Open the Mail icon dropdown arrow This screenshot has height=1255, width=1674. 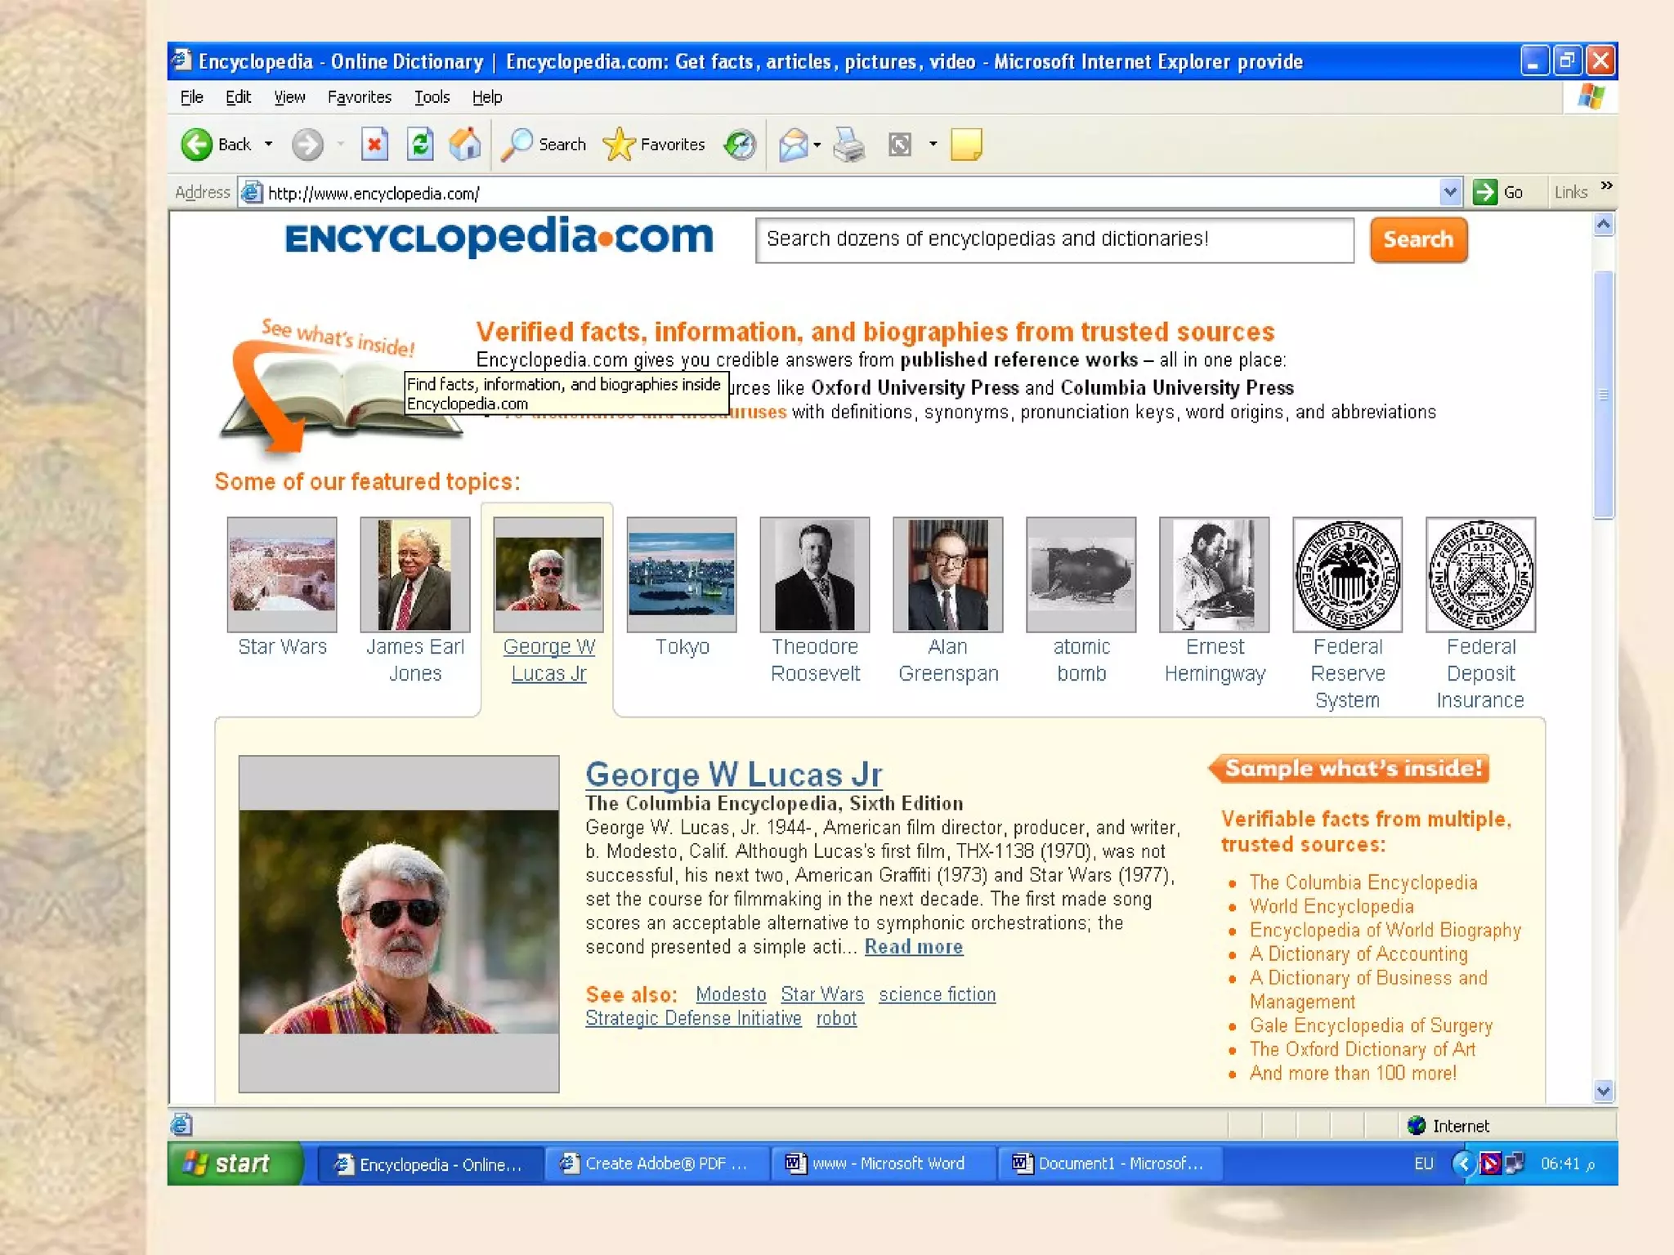pos(817,145)
